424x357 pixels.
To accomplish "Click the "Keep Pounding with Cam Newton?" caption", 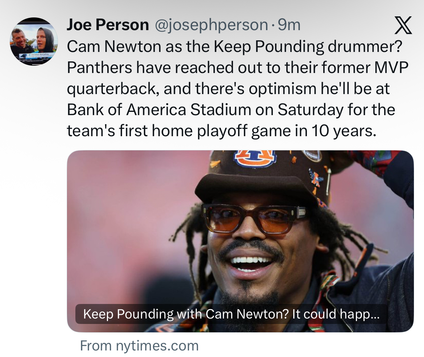I will (231, 314).
